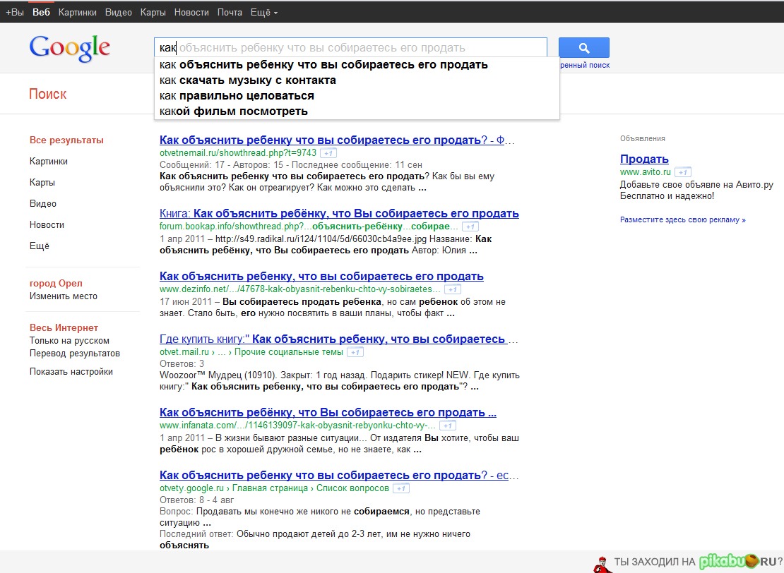This screenshot has height=573, width=784.
Task: Open the Продать ad link
Action: point(644,159)
